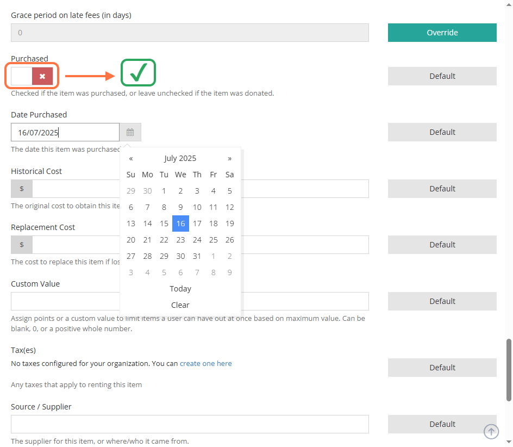This screenshot has width=513, height=447.
Task: Select July 20 in the calendar
Action: tap(131, 240)
